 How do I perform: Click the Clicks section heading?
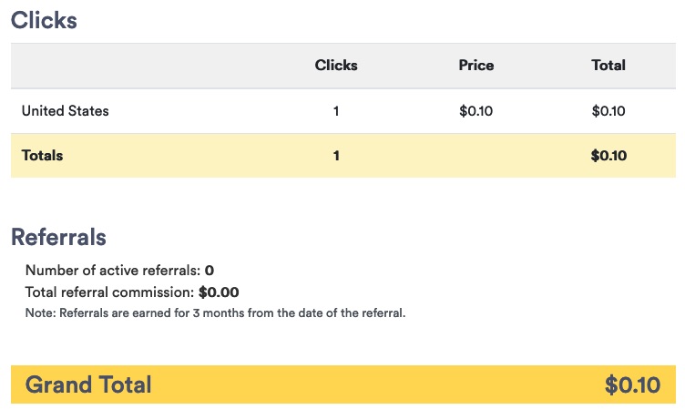point(44,20)
